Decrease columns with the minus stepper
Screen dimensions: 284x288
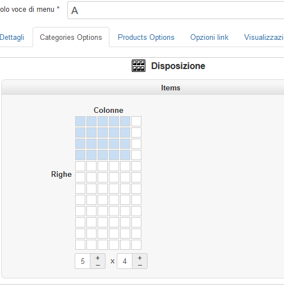(x=98, y=265)
